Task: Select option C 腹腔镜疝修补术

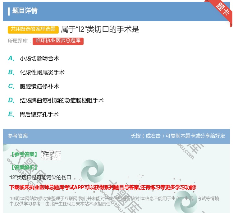Action: pyautogui.click(x=34, y=86)
